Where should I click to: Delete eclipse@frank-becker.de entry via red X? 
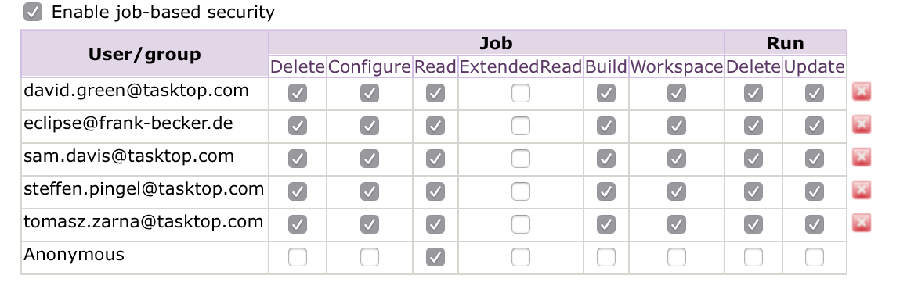862,124
